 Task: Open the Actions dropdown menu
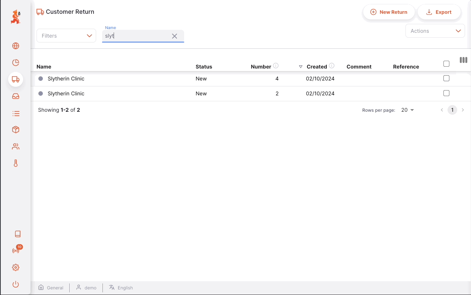[435, 31]
